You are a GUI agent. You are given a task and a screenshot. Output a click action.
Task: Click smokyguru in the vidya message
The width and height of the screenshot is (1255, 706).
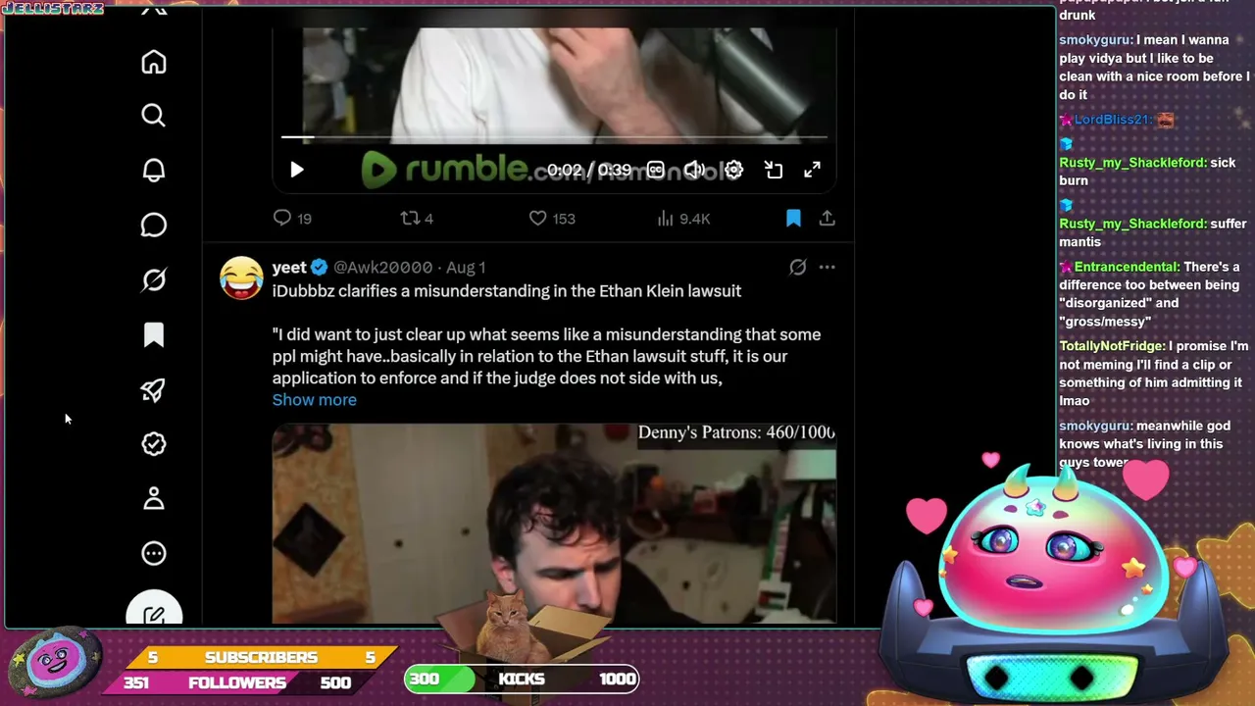coord(1095,40)
